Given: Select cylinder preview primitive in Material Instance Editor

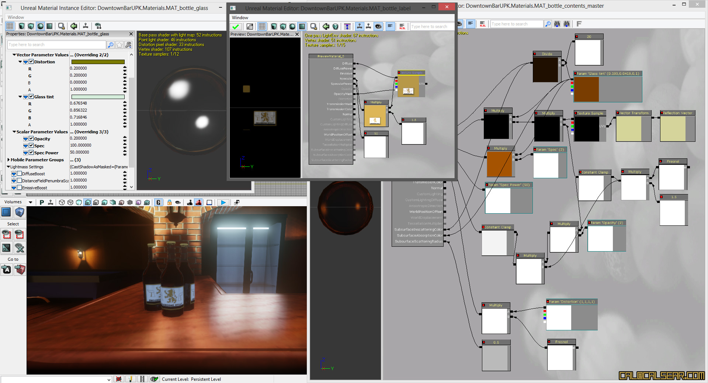Looking at the screenshot, I should tap(22, 26).
